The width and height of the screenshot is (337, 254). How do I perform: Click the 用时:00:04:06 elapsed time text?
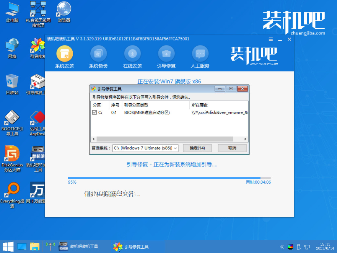pyautogui.click(x=258, y=182)
